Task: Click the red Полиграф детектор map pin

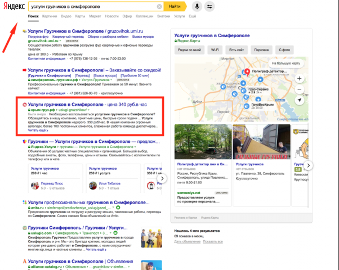Action: [x=247, y=72]
